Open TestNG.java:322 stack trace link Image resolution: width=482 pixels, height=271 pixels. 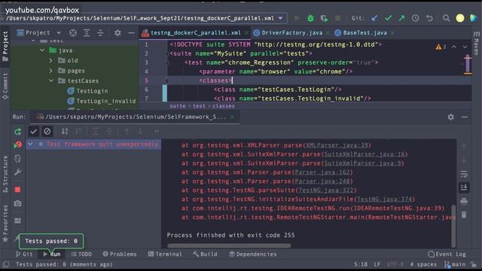pos(326,190)
